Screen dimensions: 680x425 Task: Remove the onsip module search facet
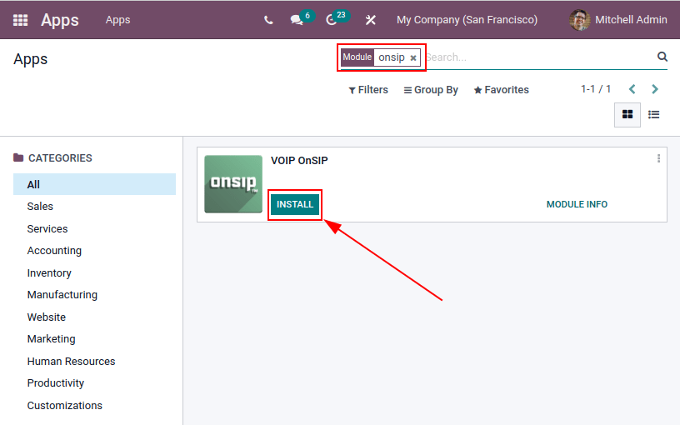413,58
